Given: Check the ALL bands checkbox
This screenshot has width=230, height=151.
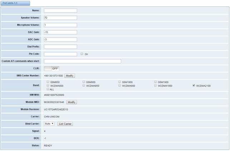Looking at the screenshot, I should pos(48,89).
